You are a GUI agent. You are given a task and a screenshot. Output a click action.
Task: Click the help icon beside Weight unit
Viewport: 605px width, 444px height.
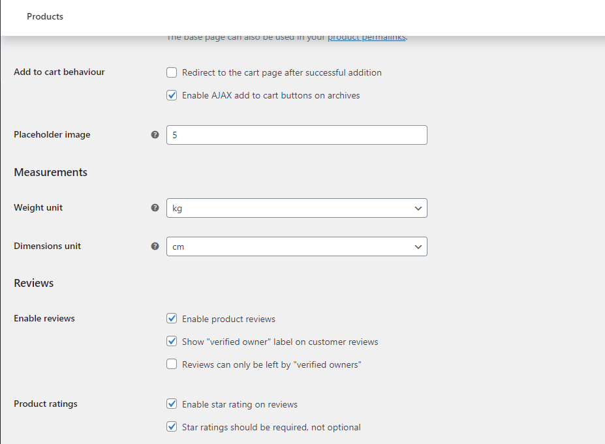(155, 208)
